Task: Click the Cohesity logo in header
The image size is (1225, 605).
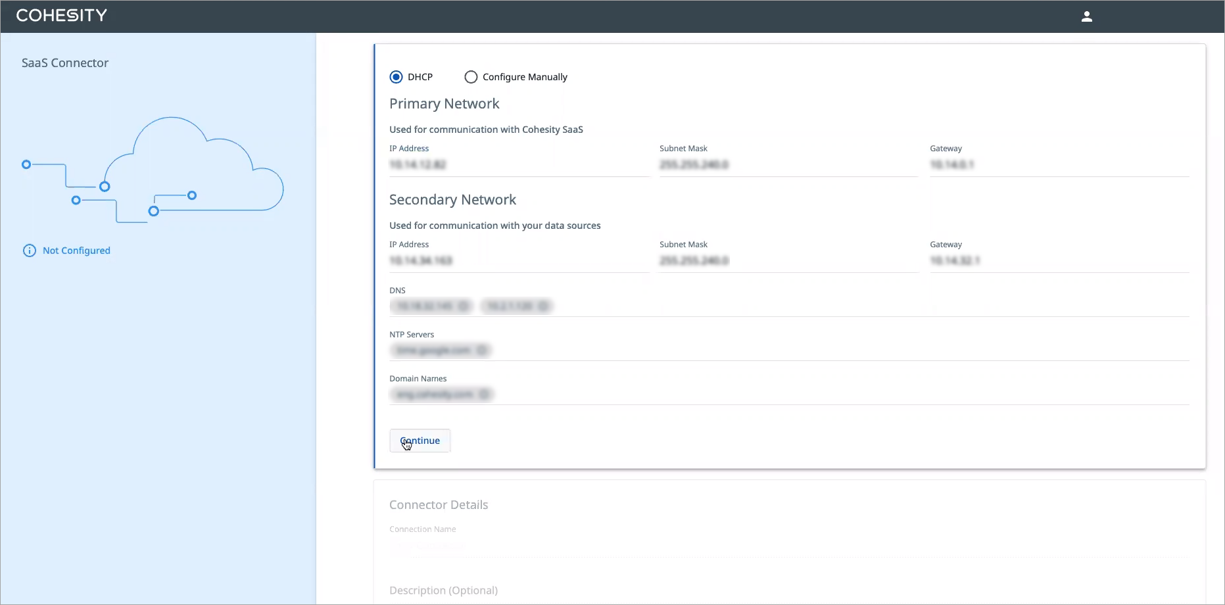Action: [61, 16]
